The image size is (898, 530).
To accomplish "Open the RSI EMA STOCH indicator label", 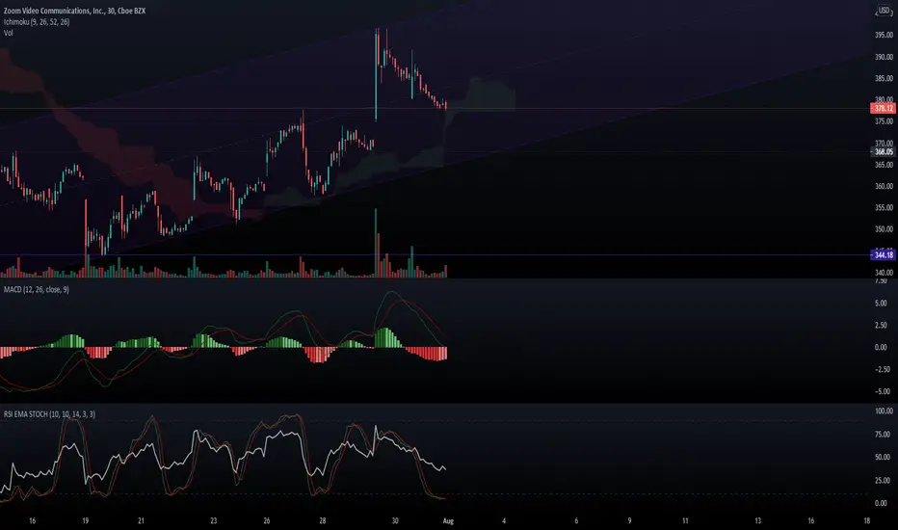I will point(49,413).
